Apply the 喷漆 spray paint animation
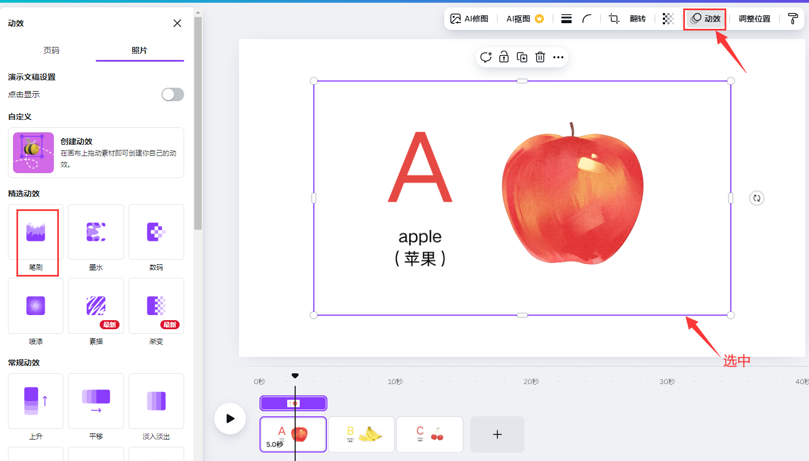The height and width of the screenshot is (461, 809). point(36,305)
